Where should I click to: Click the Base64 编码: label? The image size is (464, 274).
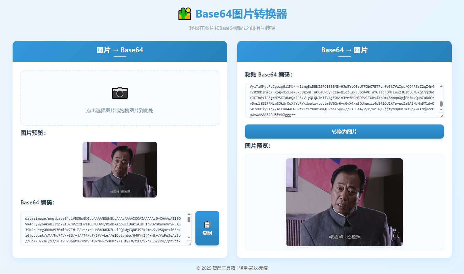pyautogui.click(x=37, y=203)
